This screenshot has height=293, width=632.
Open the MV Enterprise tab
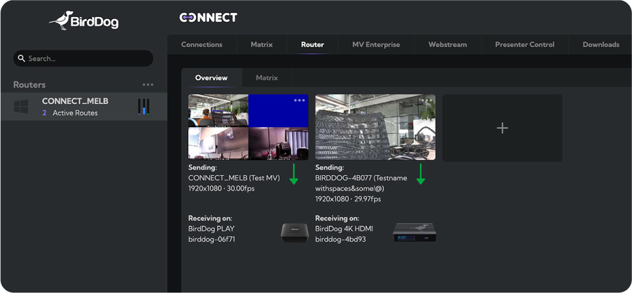coord(376,45)
